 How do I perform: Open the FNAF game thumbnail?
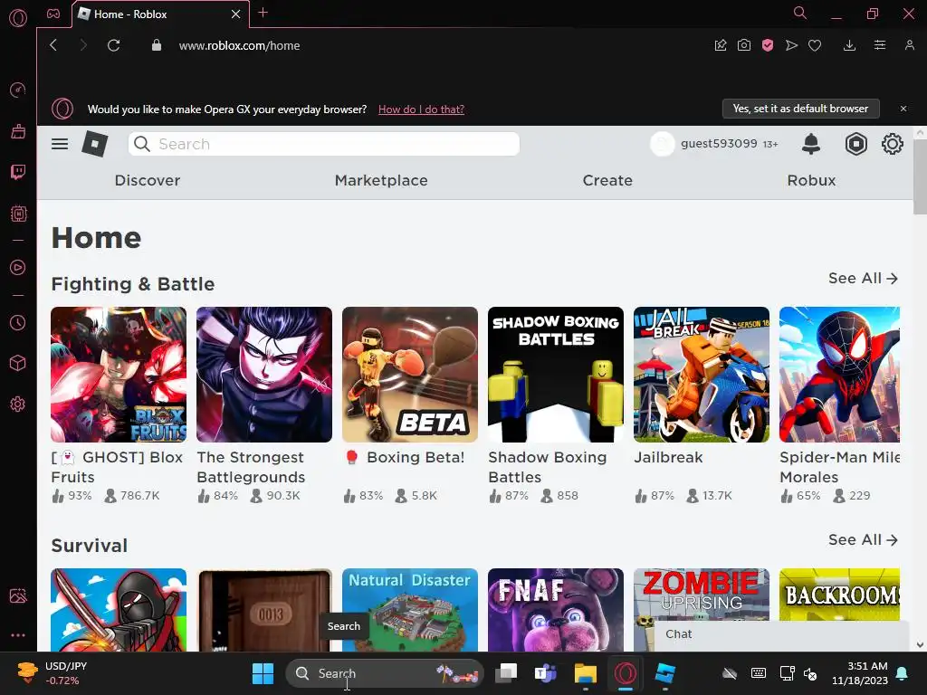tap(556, 610)
